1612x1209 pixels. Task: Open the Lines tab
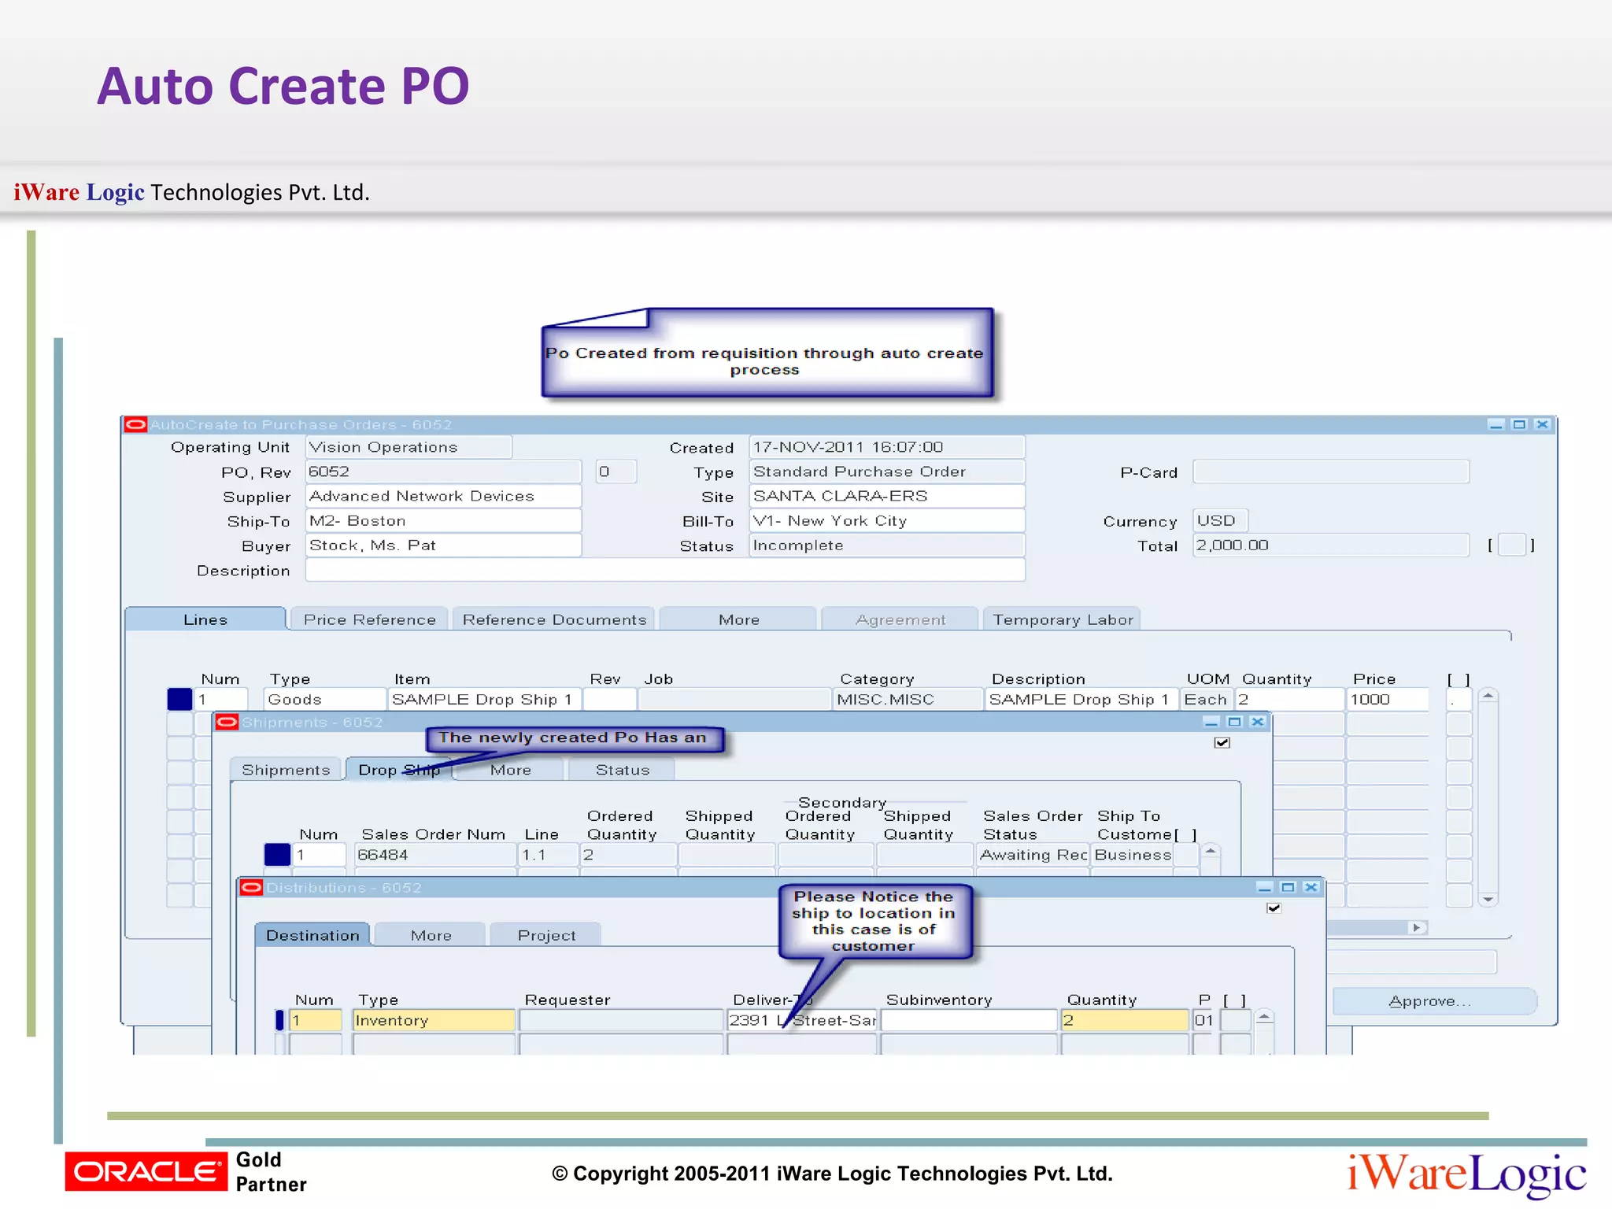[x=205, y=619]
